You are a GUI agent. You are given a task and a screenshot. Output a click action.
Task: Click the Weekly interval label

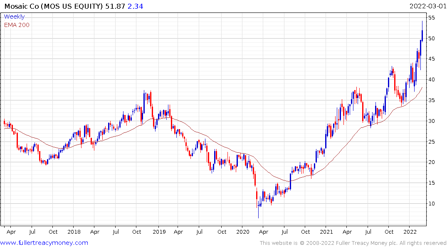tap(14, 17)
